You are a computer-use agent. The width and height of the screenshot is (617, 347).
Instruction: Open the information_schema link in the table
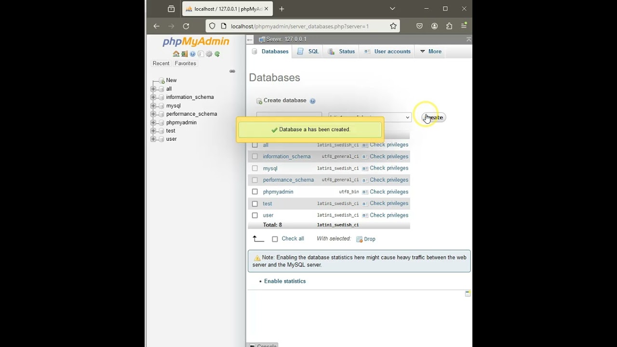point(287,157)
